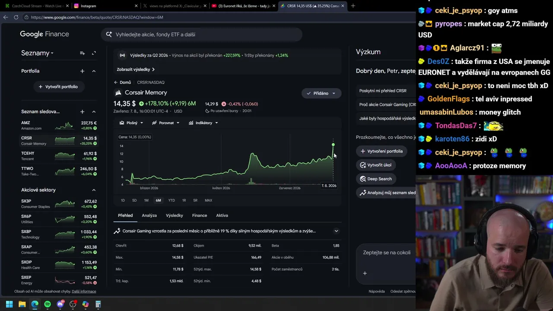Close the CzechCloud Stream tab
This screenshot has height=311, width=553.
pyautogui.click(x=67, y=6)
